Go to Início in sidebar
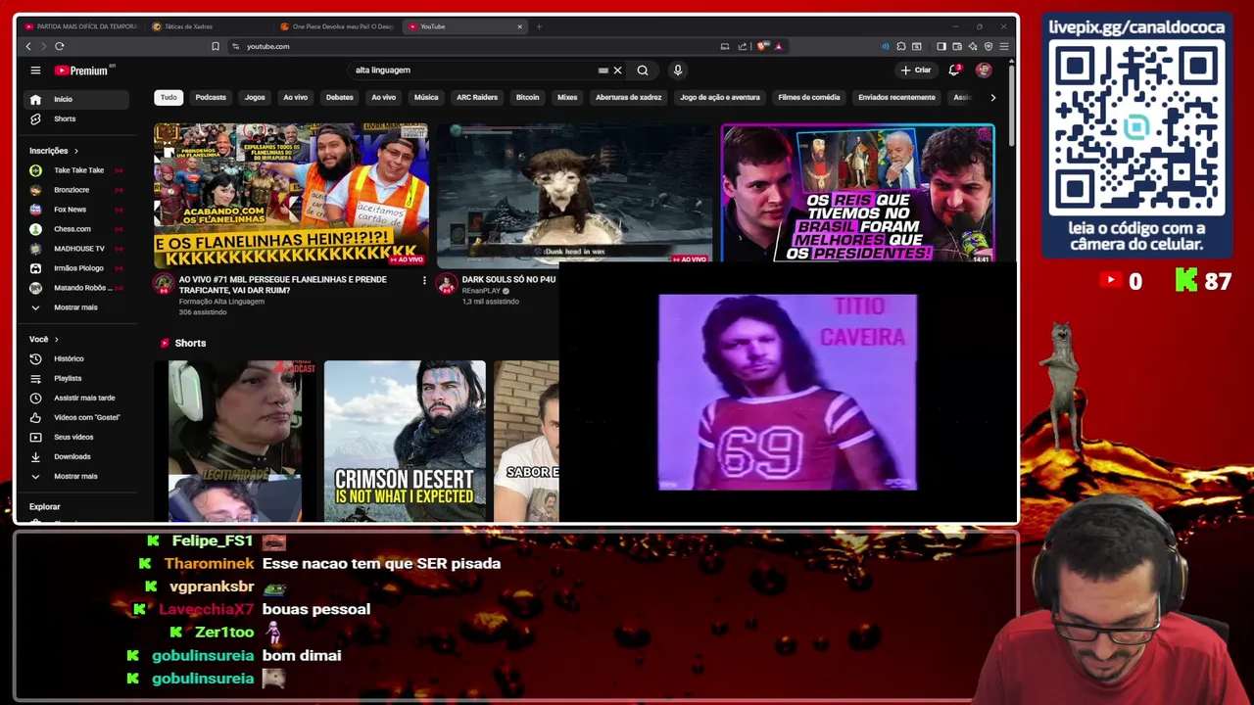Screen dimensions: 1254x705 point(76,99)
